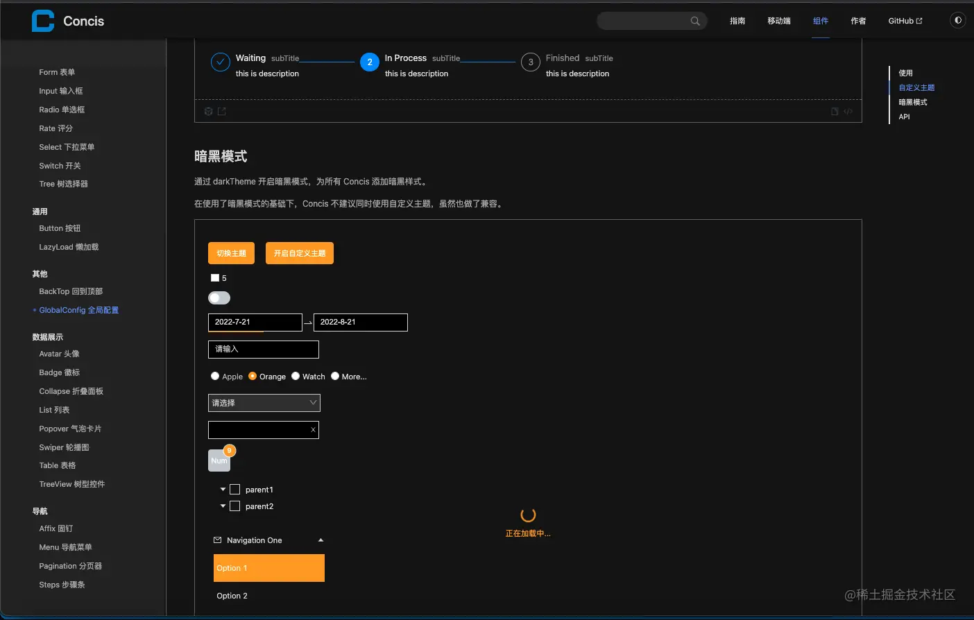Click the mail icon beside Navigation One
Viewport: 974px width, 620px height.
tap(217, 540)
